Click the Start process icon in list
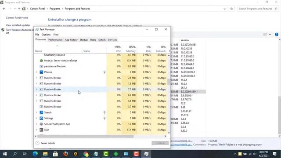 coord(41,130)
